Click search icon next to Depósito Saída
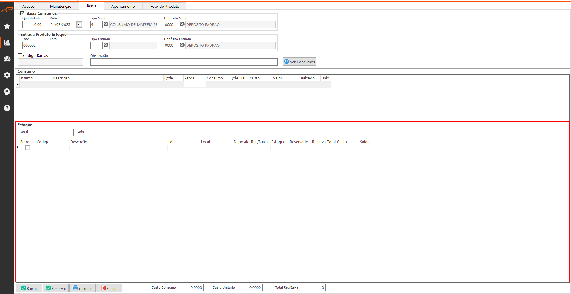This screenshot has width=571, height=294. pos(182,24)
